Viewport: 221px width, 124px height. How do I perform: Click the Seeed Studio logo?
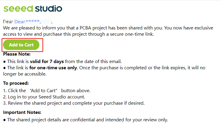coord(33,8)
